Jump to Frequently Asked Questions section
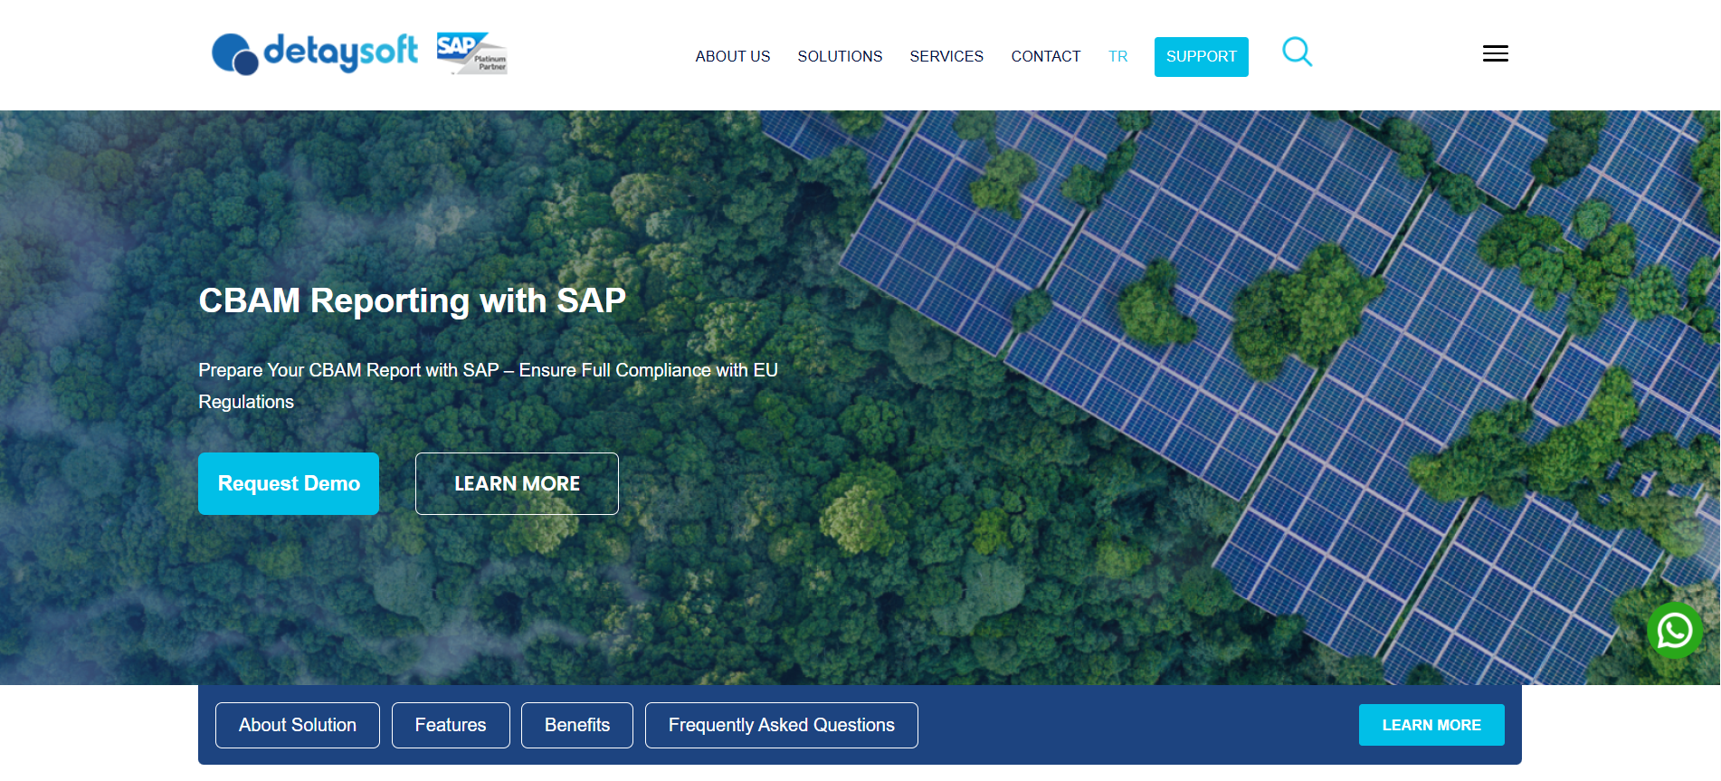The image size is (1721, 781). (x=782, y=725)
